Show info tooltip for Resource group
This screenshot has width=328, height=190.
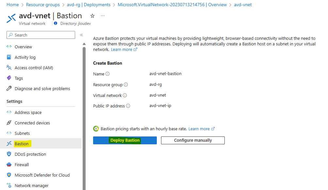[126, 85]
